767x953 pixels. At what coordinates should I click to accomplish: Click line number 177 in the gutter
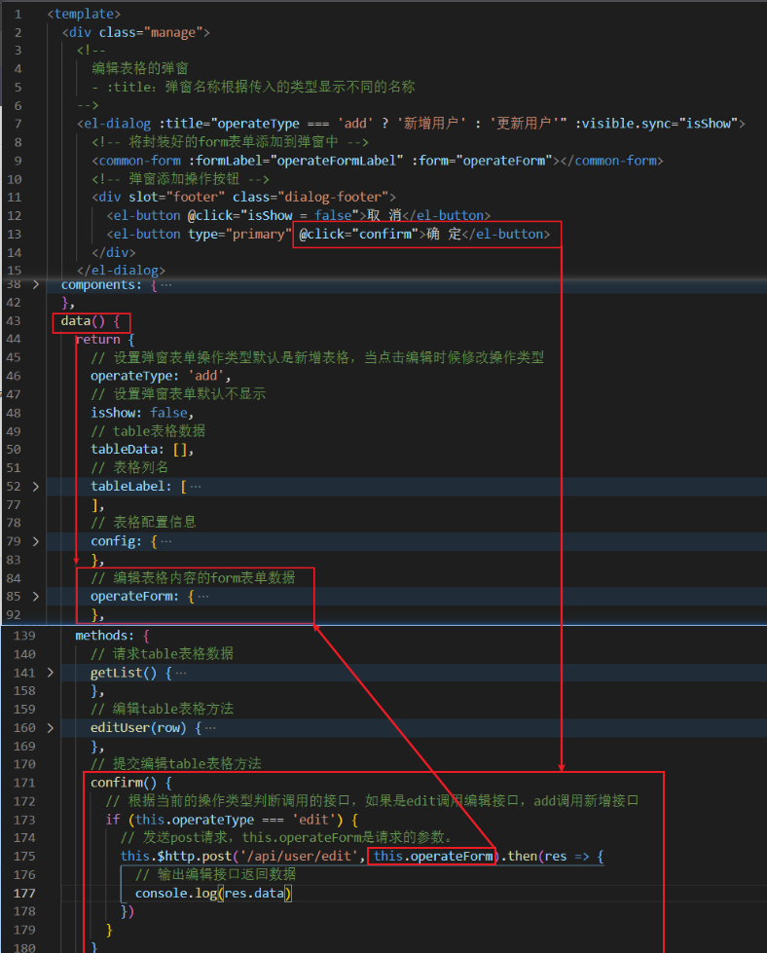point(24,893)
